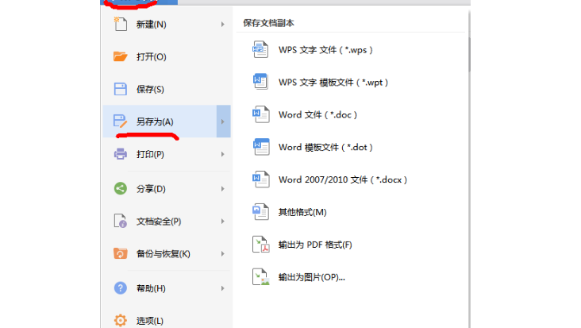Expand the 打印(P) submenu arrow

(223, 154)
